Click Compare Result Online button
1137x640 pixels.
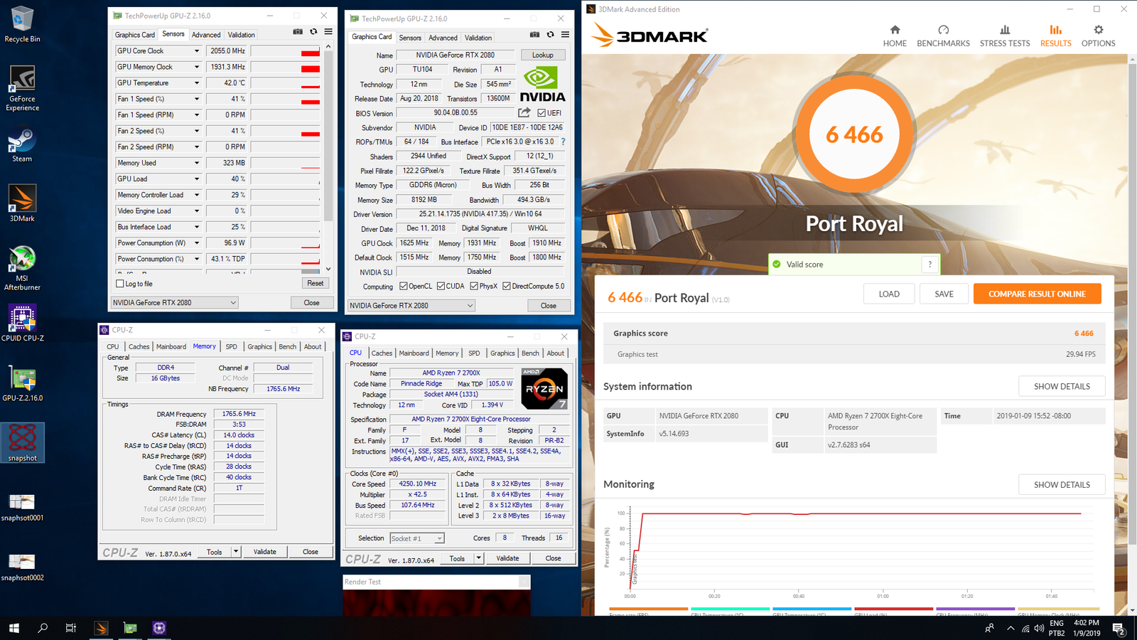point(1037,294)
